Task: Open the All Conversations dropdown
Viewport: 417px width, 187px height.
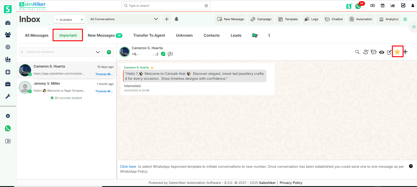Action: (x=124, y=19)
